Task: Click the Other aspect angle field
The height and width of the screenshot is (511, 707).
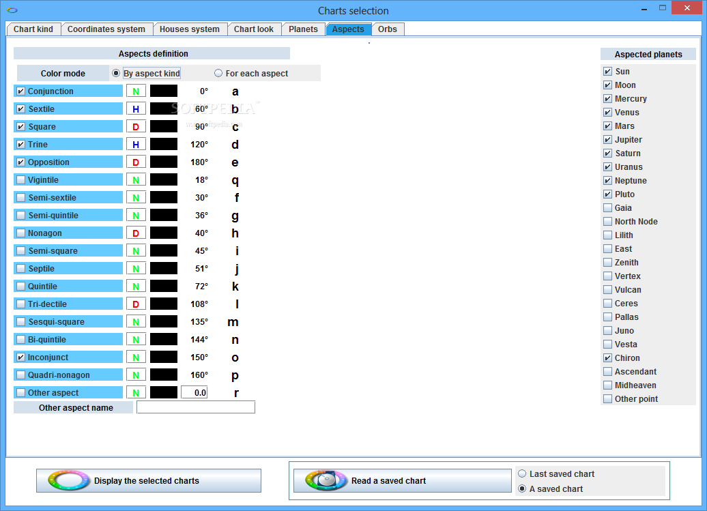Action: click(194, 392)
